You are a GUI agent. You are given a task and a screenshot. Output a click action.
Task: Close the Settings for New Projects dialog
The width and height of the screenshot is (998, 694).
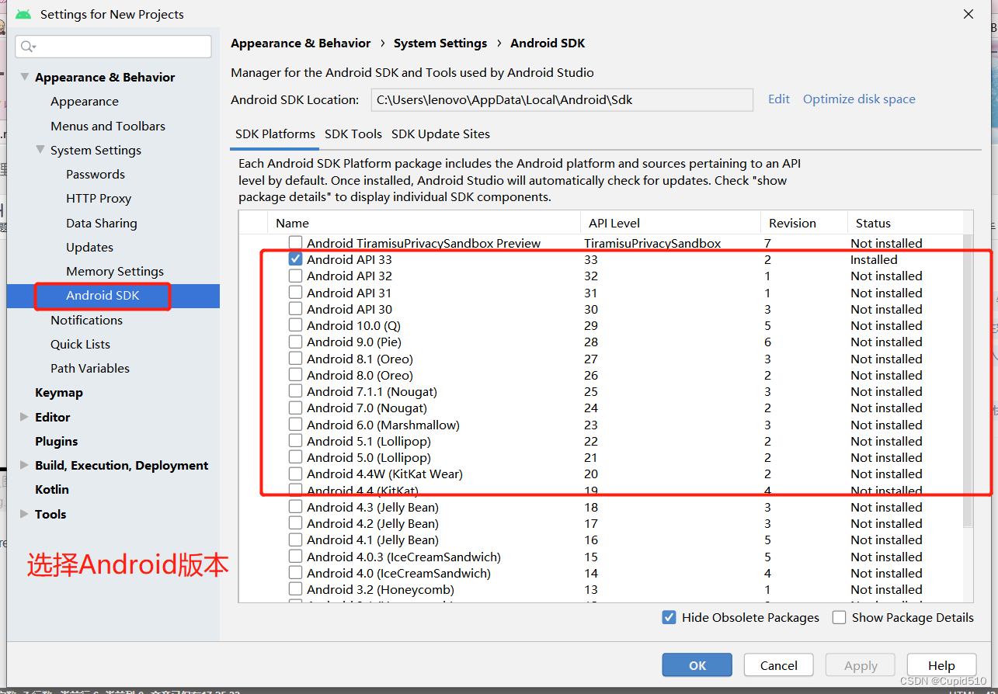968,14
